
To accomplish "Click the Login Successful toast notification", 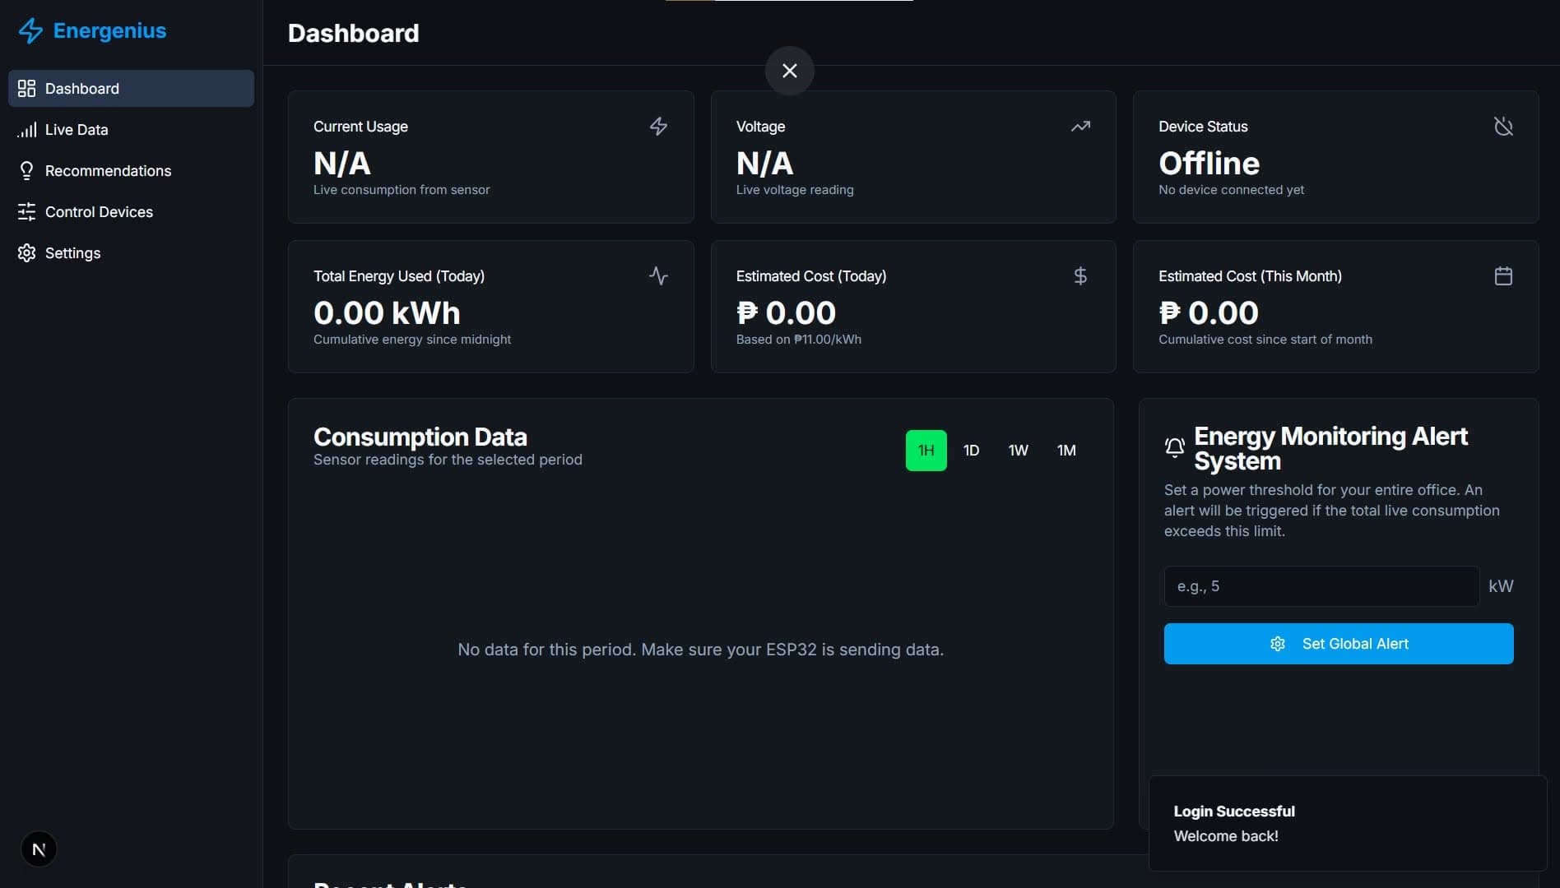I will click(x=1348, y=823).
